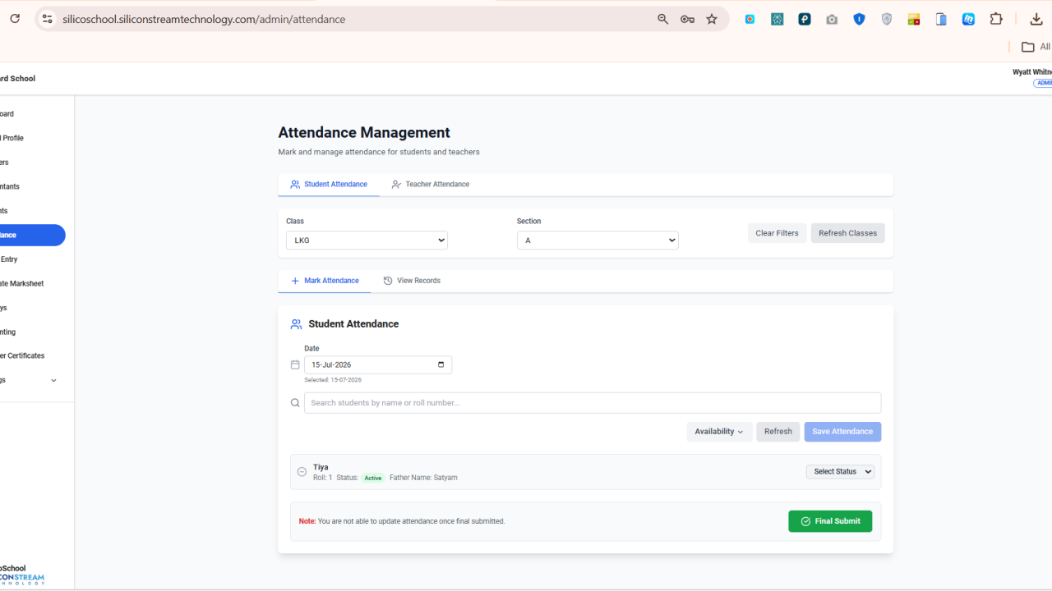Open browser downloads arrow icon
1052x591 pixels.
point(1036,19)
